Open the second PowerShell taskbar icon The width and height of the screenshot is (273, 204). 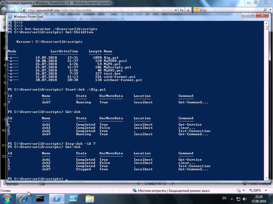pyautogui.click(x=73, y=199)
